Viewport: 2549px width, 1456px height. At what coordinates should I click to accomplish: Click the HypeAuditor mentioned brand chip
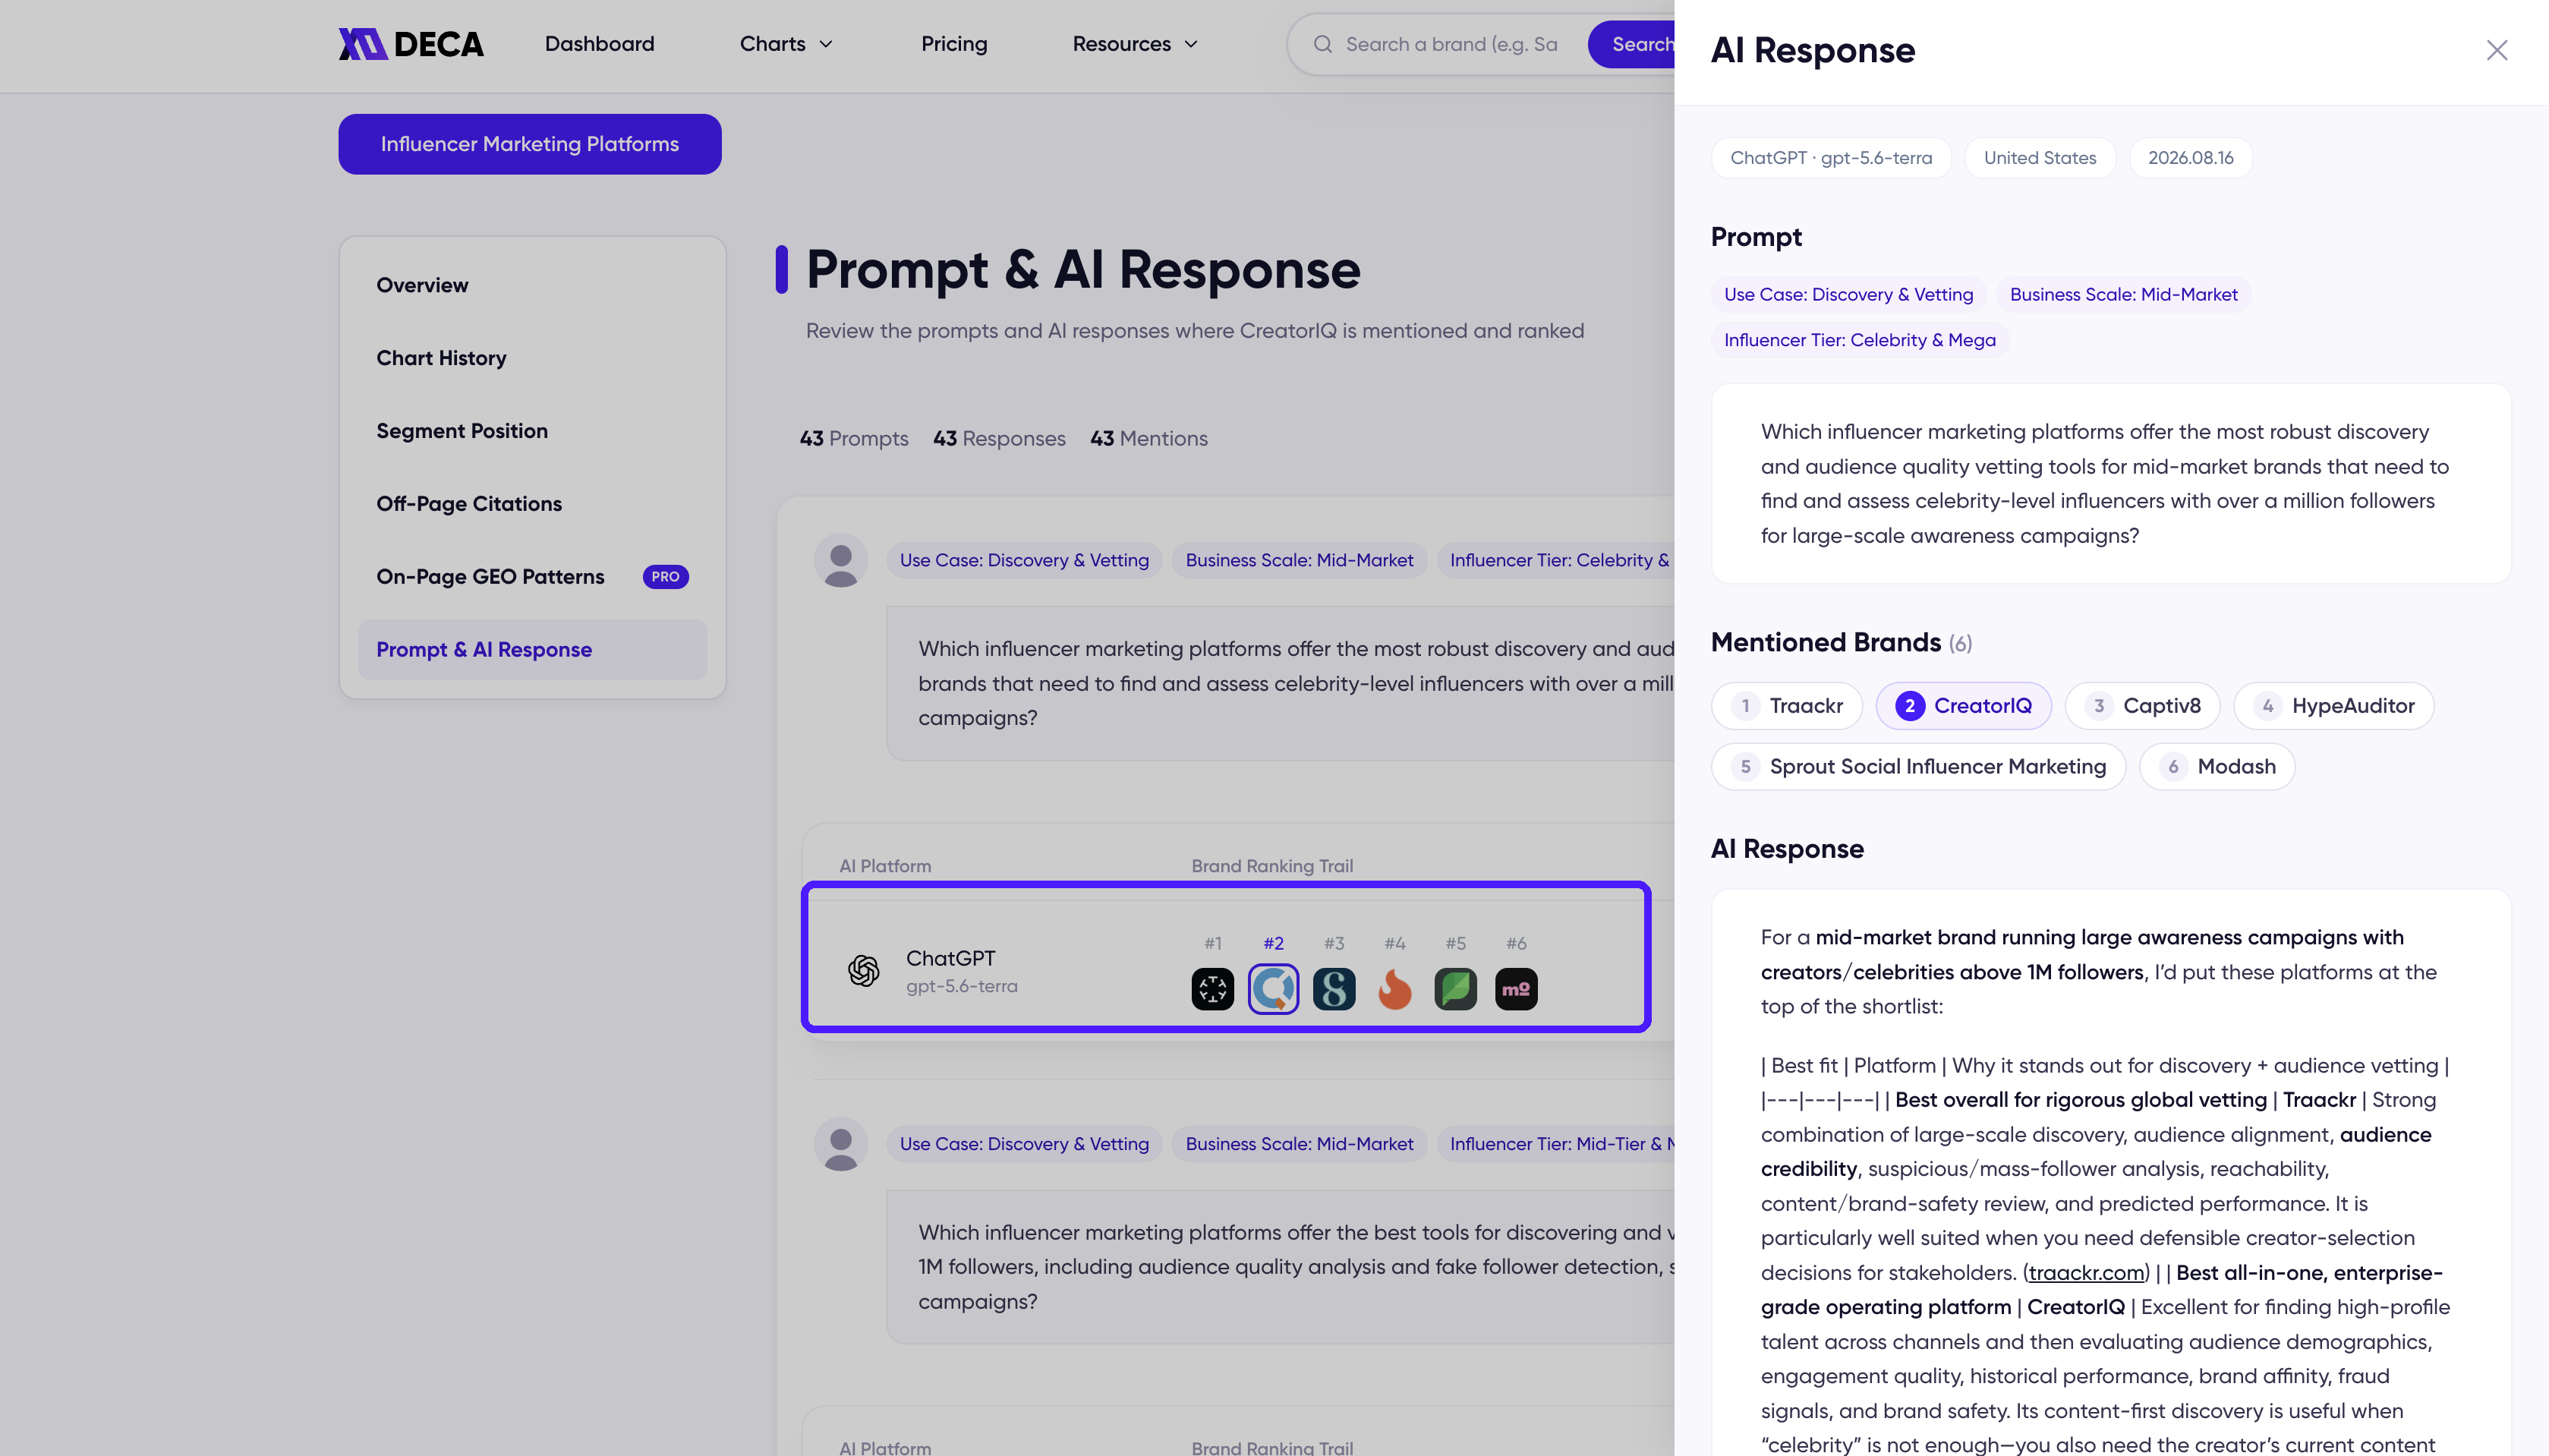click(2334, 706)
